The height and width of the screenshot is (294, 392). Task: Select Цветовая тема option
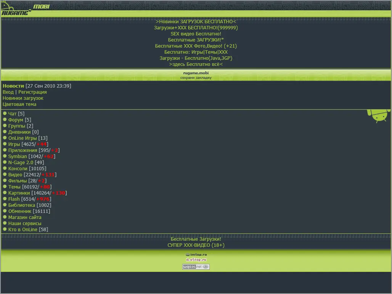coord(19,104)
